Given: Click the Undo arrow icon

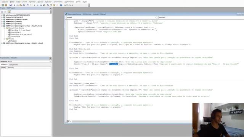Looking at the screenshot, I should click(27, 5).
